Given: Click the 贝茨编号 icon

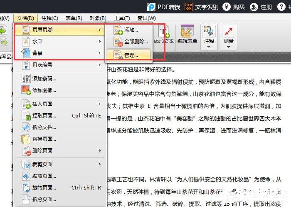Looking at the screenshot, I should (x=26, y=65).
